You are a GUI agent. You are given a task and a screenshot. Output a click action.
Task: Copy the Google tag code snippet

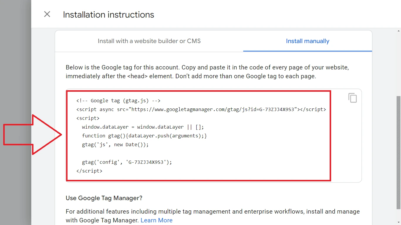[353, 98]
